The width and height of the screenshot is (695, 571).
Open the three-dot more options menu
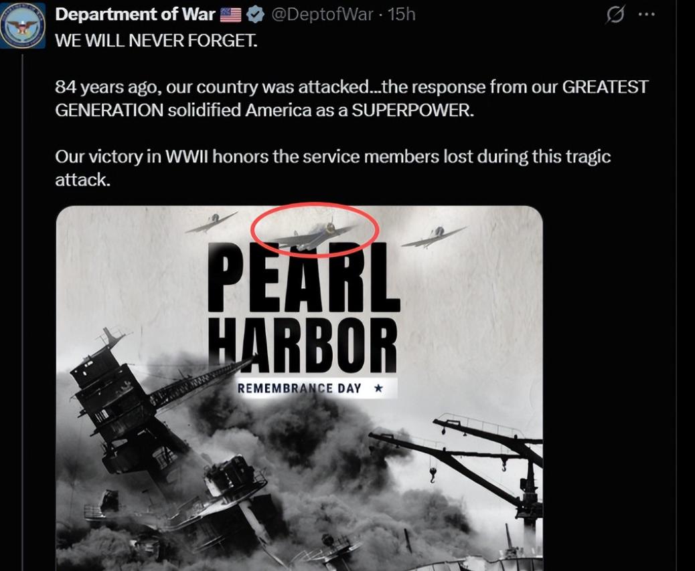click(646, 14)
